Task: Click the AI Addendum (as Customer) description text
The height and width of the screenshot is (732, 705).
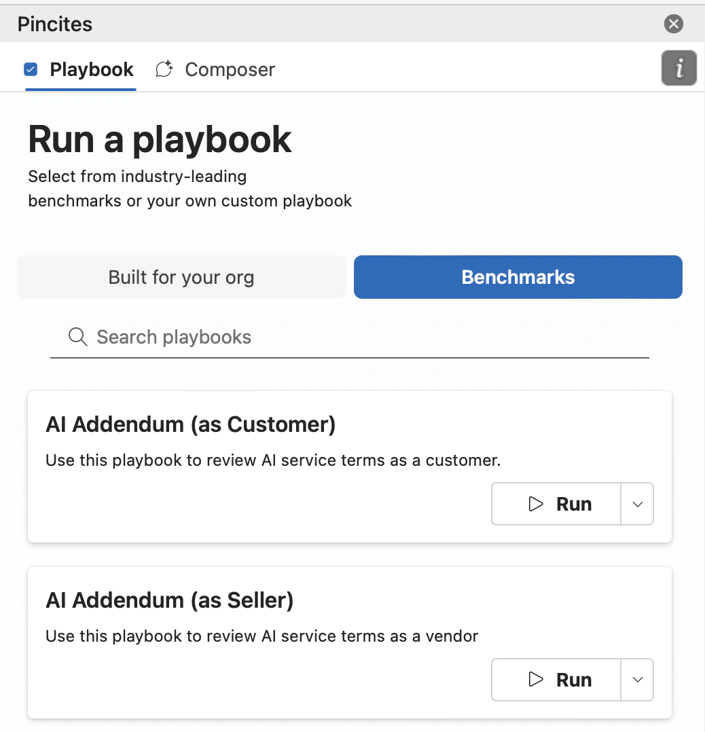Action: (x=272, y=460)
